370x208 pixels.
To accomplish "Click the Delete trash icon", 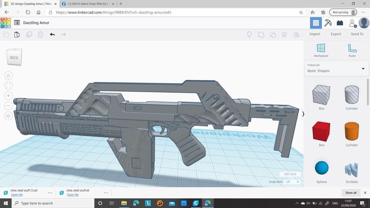I will coord(40,34).
